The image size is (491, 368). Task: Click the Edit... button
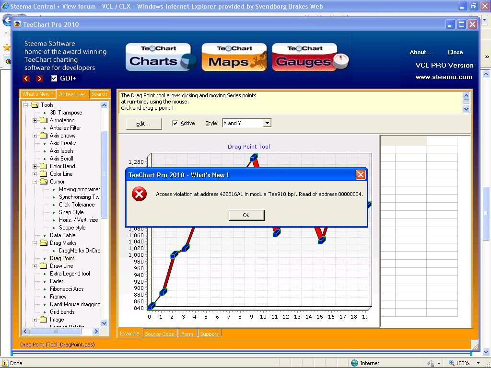[x=143, y=124]
